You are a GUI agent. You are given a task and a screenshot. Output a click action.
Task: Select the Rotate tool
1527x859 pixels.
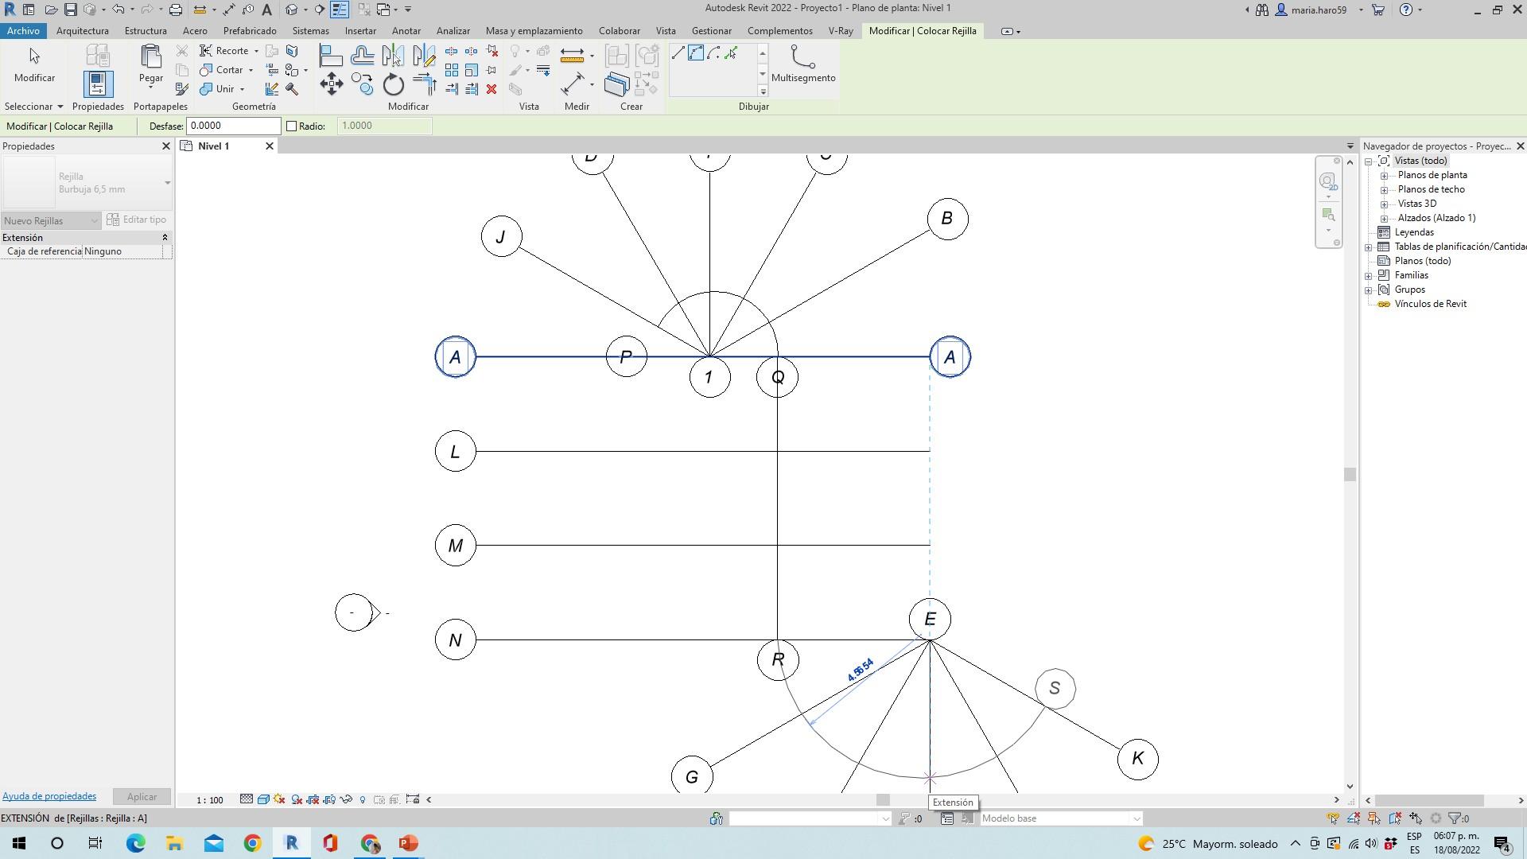point(394,84)
